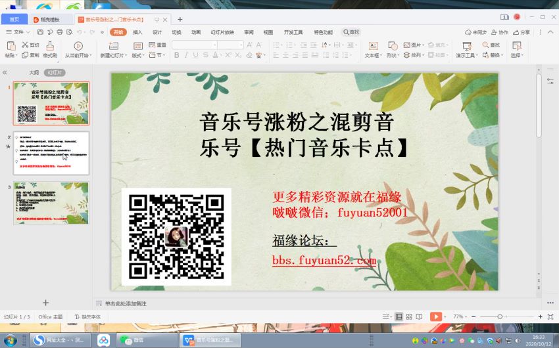Screen dimensions: 559x348
Task: Click the Select (选择) tool icon
Action: point(516,46)
